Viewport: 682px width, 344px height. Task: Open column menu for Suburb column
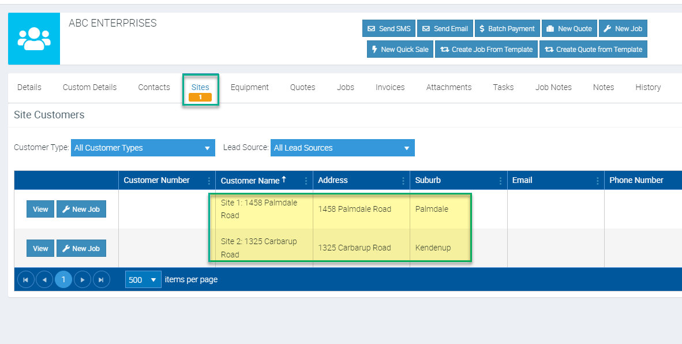pyautogui.click(x=500, y=181)
